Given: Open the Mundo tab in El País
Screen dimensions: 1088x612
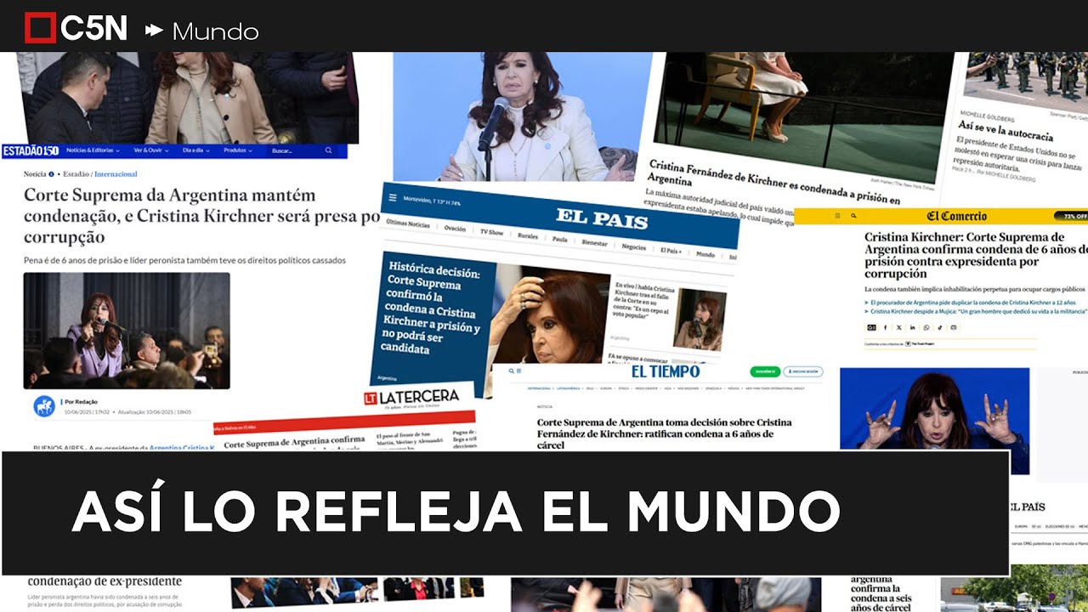Looking at the screenshot, I should [x=705, y=254].
